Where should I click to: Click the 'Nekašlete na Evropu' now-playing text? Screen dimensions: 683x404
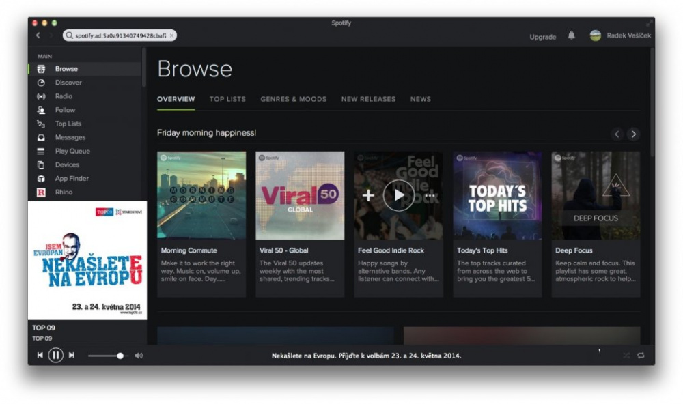coord(366,356)
